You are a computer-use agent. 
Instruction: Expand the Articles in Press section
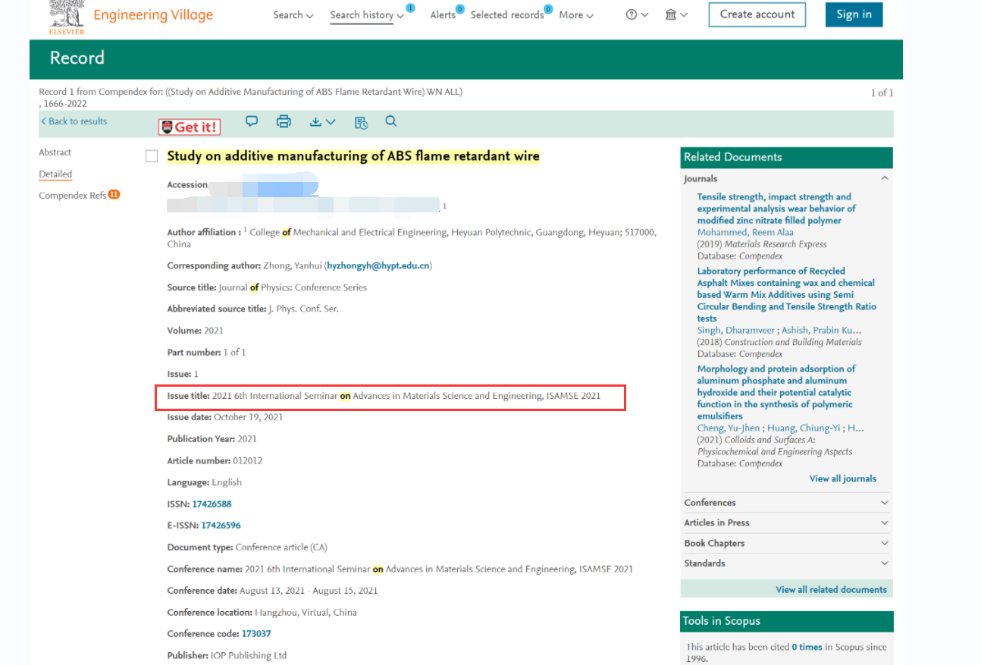click(786, 522)
